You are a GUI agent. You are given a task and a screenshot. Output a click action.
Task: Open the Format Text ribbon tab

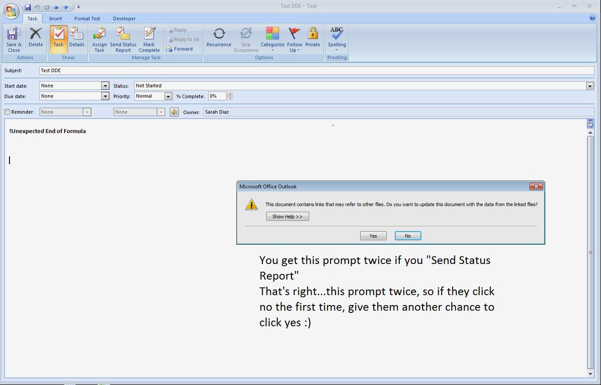[x=87, y=18]
